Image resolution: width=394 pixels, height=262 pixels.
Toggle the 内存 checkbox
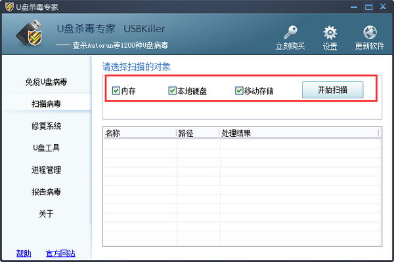116,90
